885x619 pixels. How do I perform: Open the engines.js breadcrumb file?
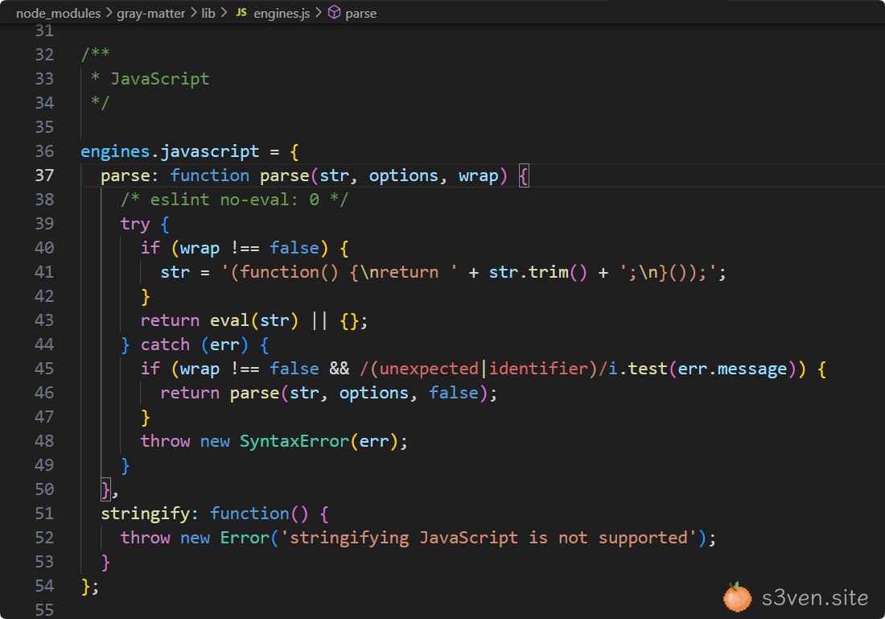282,13
